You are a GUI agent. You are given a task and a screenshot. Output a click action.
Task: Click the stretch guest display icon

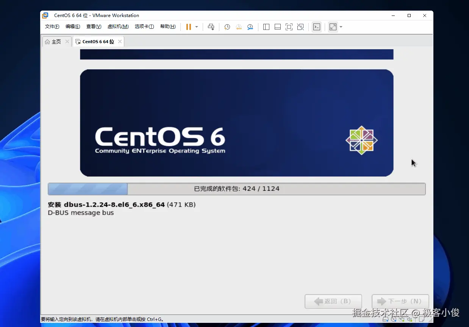coord(333,27)
